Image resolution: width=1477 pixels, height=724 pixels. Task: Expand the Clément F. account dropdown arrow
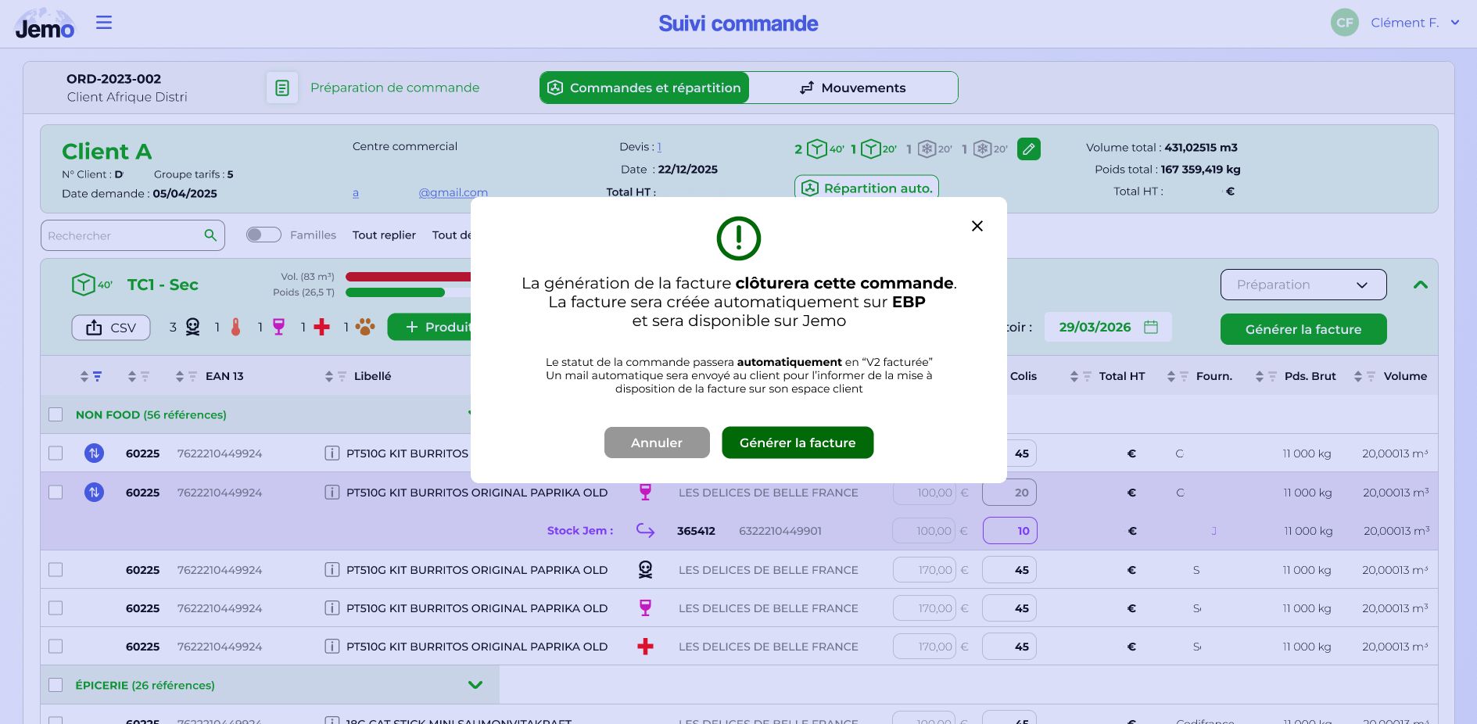1455,23
